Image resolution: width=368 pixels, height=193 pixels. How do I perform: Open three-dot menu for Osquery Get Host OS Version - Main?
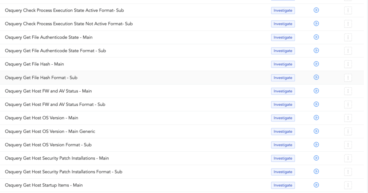348,118
